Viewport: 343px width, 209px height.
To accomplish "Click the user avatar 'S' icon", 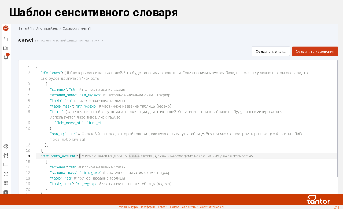I will click(6, 192).
